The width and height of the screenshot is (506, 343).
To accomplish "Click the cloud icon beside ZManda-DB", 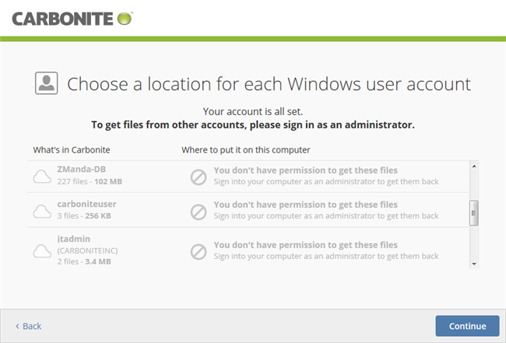I will click(x=42, y=177).
